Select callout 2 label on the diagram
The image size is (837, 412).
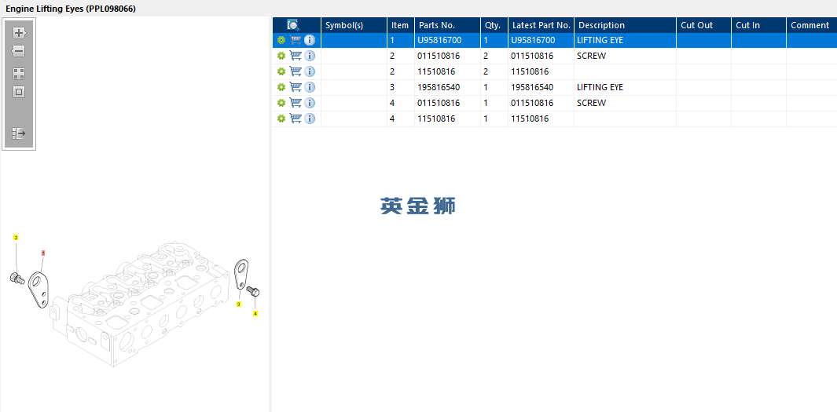pyautogui.click(x=16, y=237)
